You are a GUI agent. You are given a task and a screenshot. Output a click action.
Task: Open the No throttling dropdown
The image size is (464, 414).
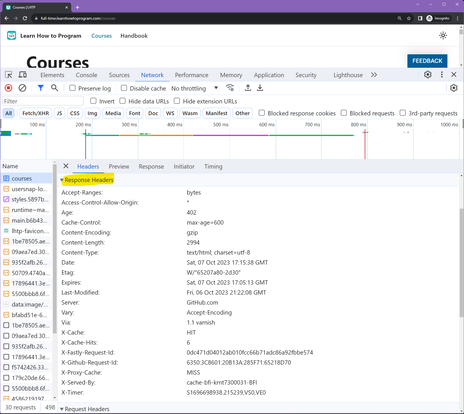coord(195,88)
